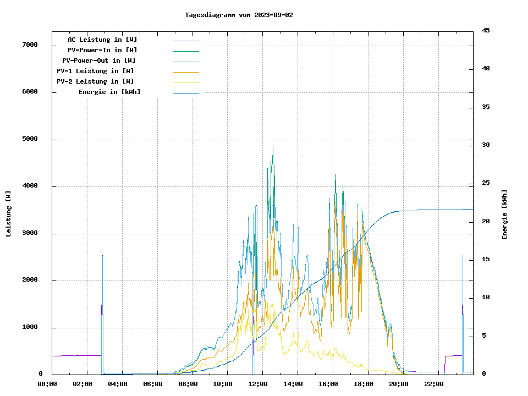Select the AC Leistung legend label
The image size is (528, 396).
pyautogui.click(x=102, y=40)
